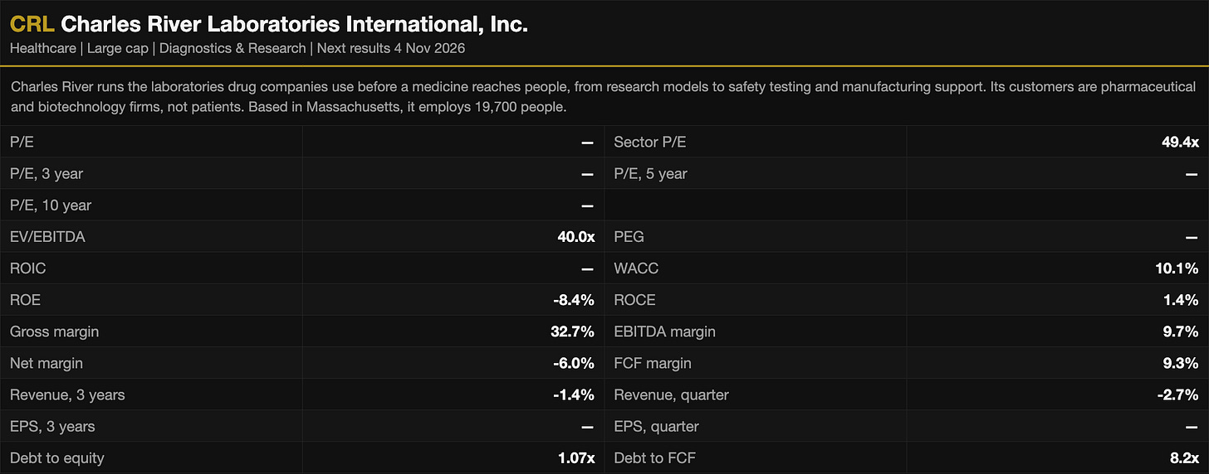The height and width of the screenshot is (474, 1209).
Task: Click the EV/EBITDA value 40.0x
Action: 576,237
